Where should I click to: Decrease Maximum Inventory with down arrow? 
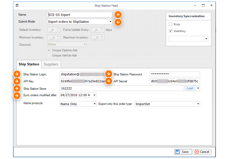click(102, 39)
